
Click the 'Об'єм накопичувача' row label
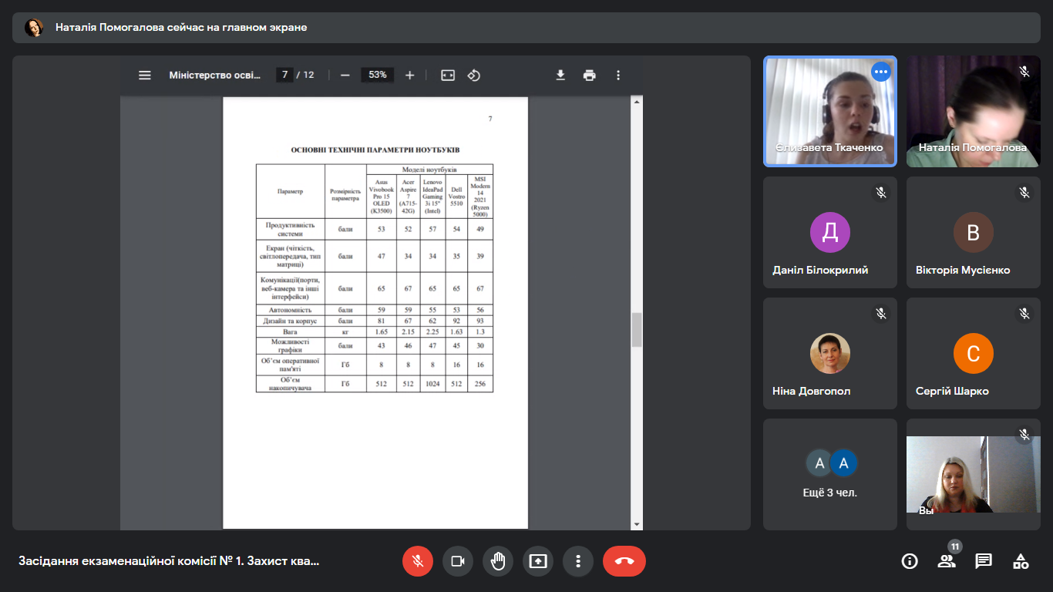(x=291, y=384)
